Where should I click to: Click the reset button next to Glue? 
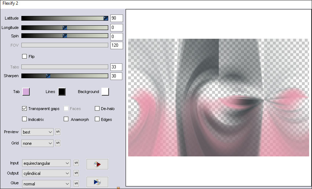[x=76, y=183]
